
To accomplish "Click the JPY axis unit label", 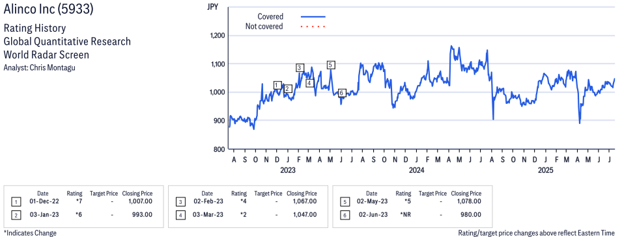I will coord(213,6).
